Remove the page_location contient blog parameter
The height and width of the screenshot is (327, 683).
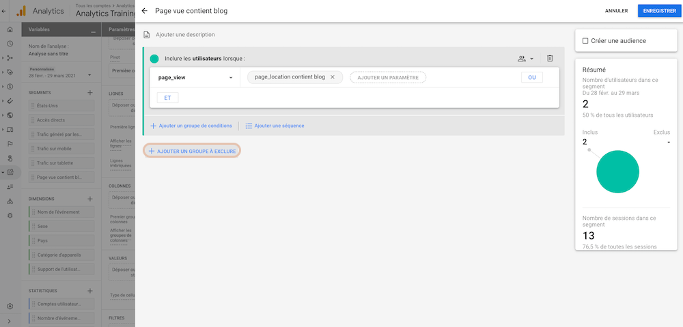point(333,77)
